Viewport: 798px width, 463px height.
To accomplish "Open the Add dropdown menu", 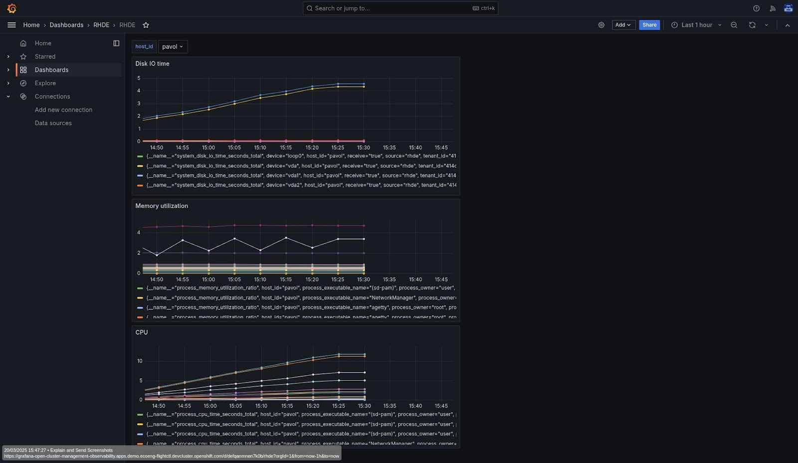I will tap(623, 25).
